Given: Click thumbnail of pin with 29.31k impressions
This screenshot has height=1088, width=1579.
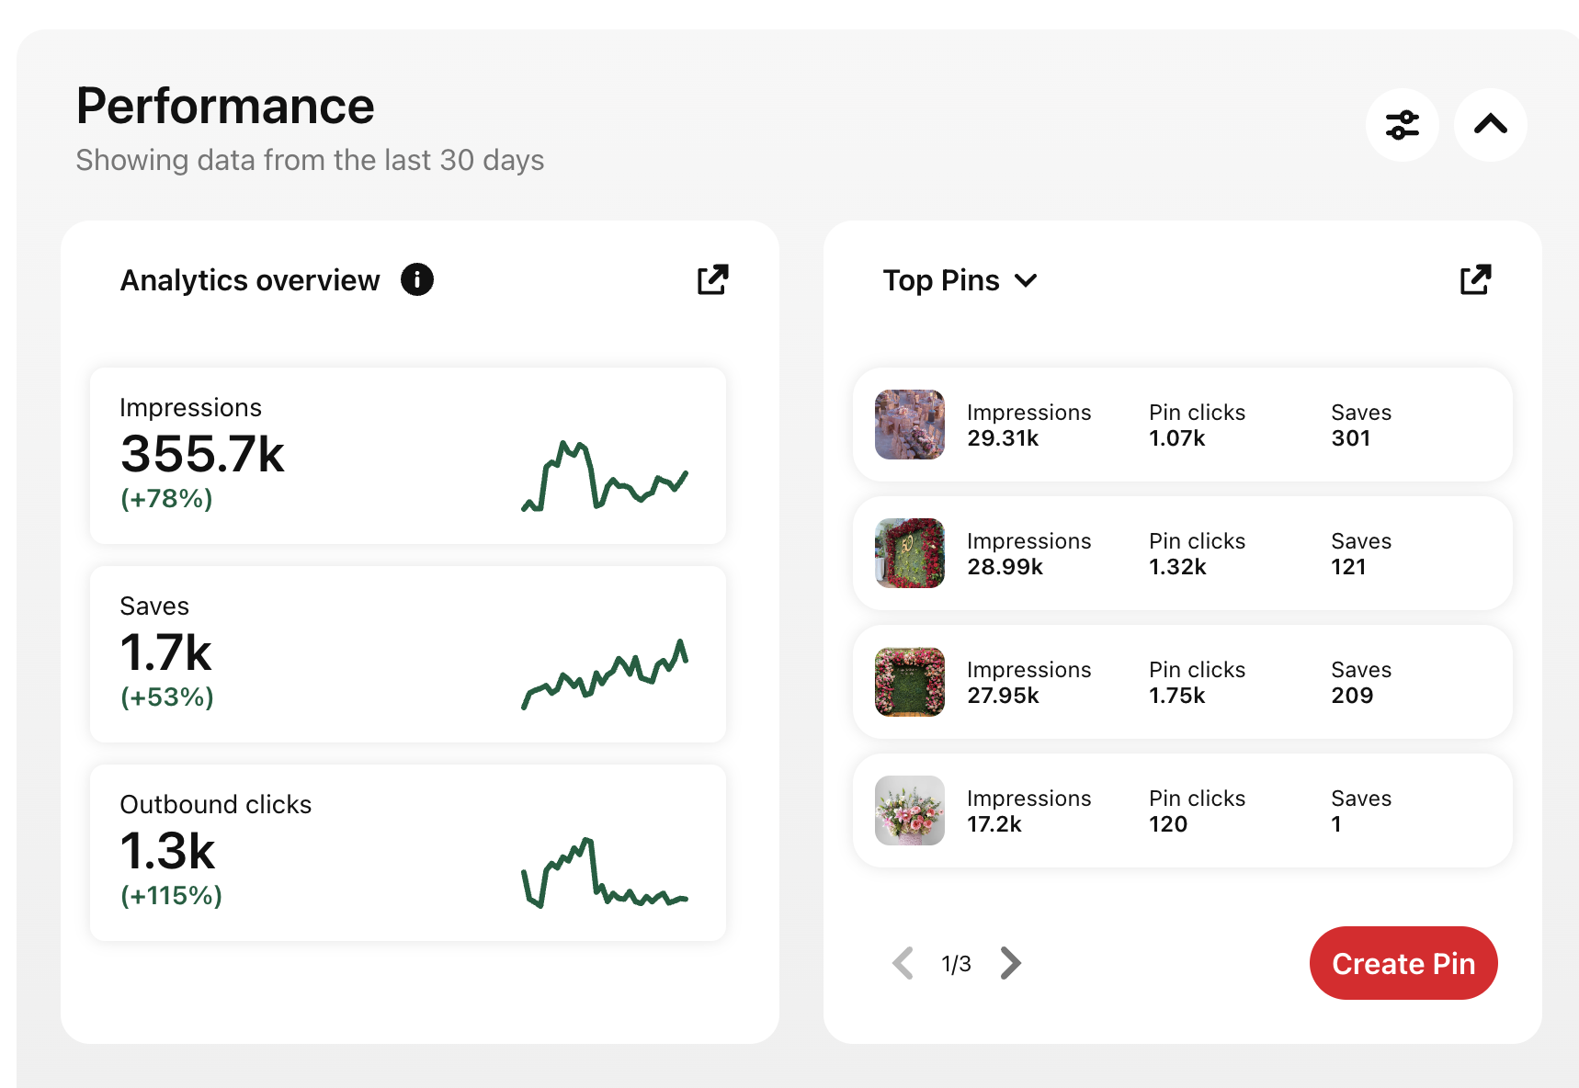Looking at the screenshot, I should pos(909,425).
